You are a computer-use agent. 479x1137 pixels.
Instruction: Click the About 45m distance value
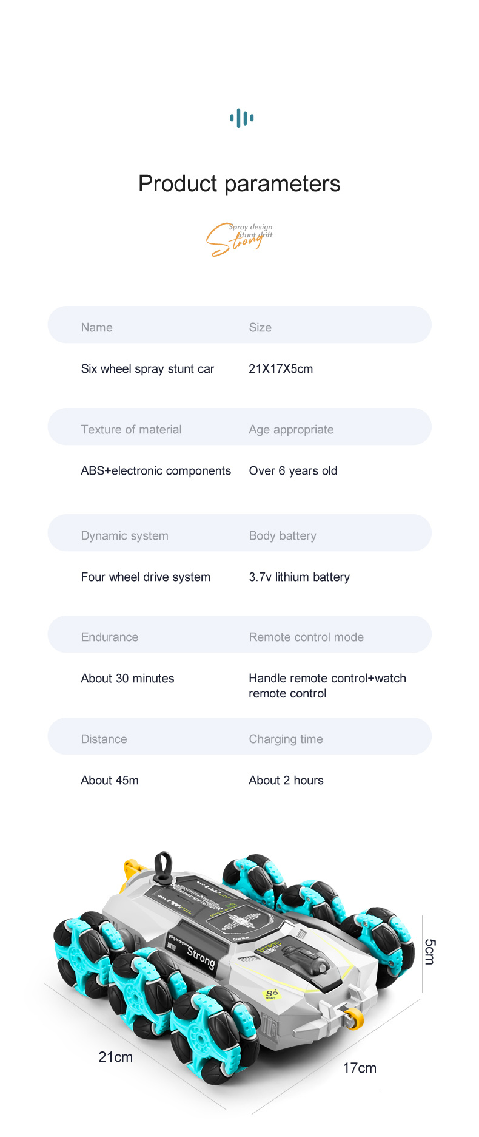110,780
